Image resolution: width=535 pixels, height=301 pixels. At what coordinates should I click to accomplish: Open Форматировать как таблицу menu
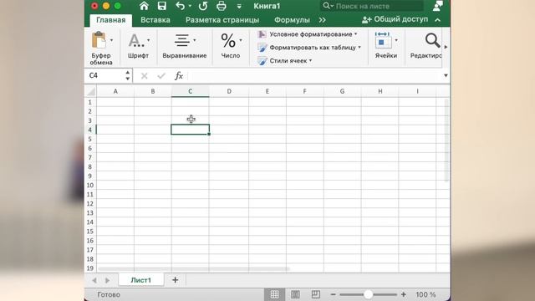tap(309, 48)
